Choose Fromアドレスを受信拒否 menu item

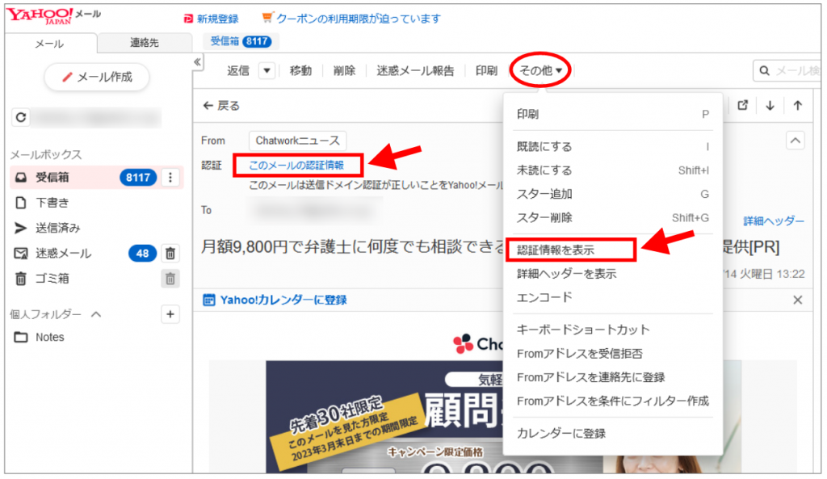point(613,354)
